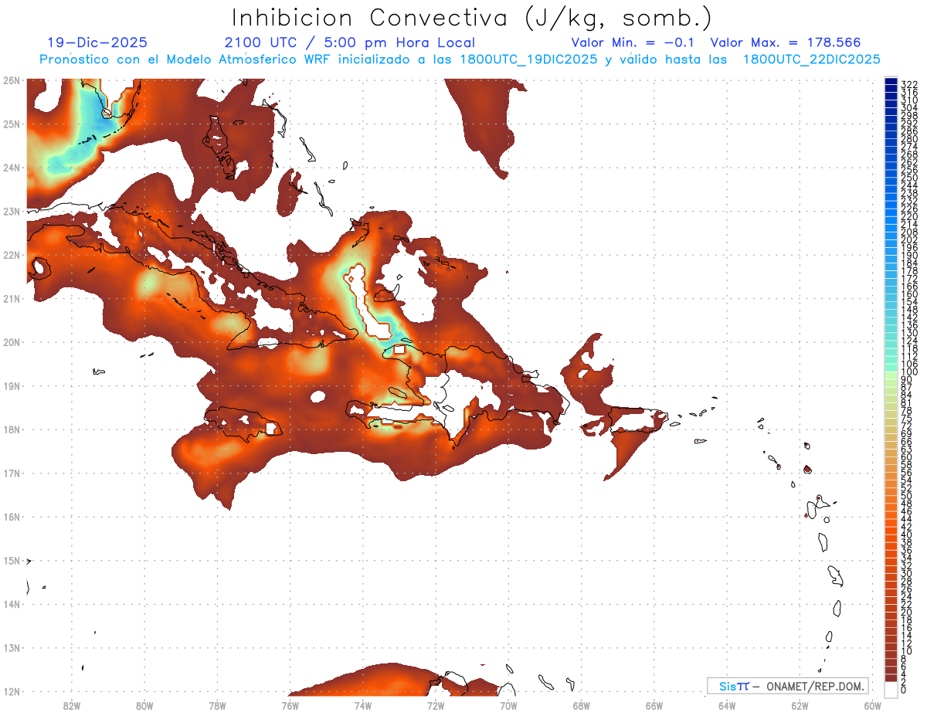
Task: Click the 62W longitude label
Action: tap(800, 705)
